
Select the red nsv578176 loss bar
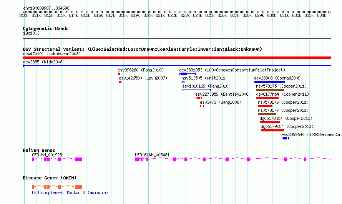tap(265, 106)
